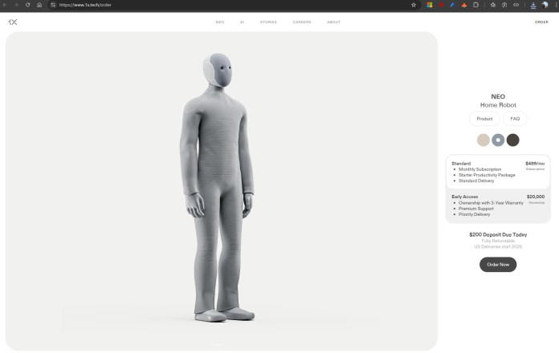Image resolution: width=559 pixels, height=353 pixels.
Task: Click the 'Ownership with 3-Year Warranty' bullet
Action: tap(491, 203)
